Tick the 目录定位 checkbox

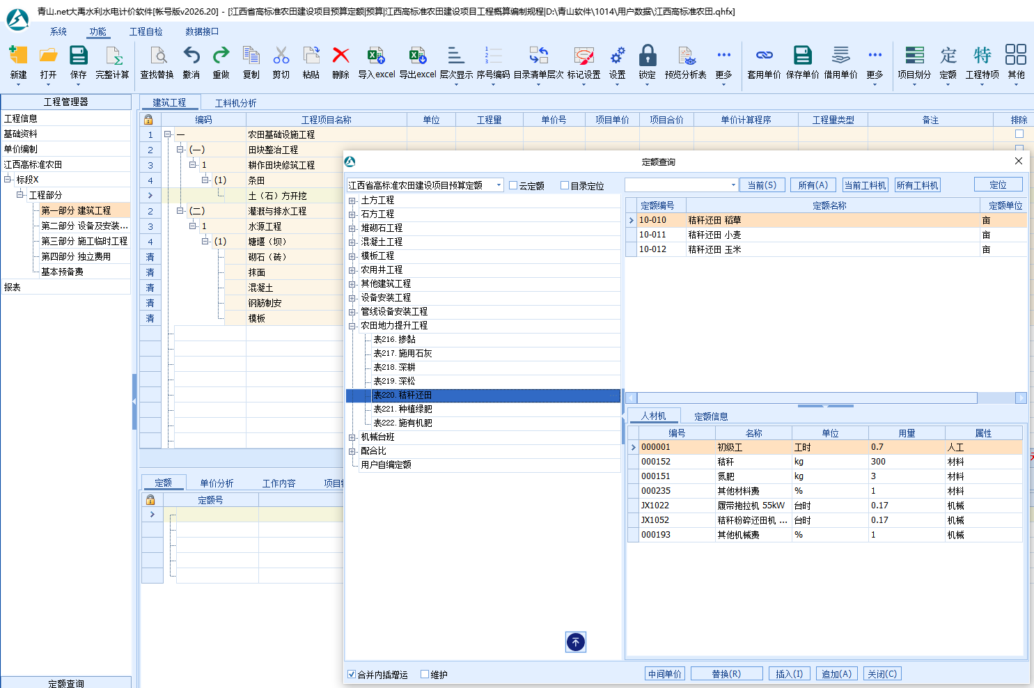click(565, 185)
